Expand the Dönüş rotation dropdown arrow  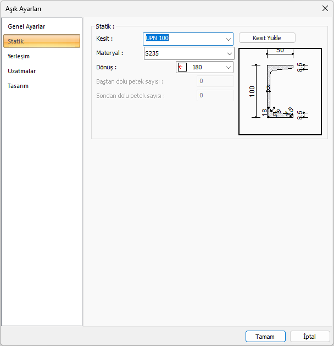pos(228,67)
